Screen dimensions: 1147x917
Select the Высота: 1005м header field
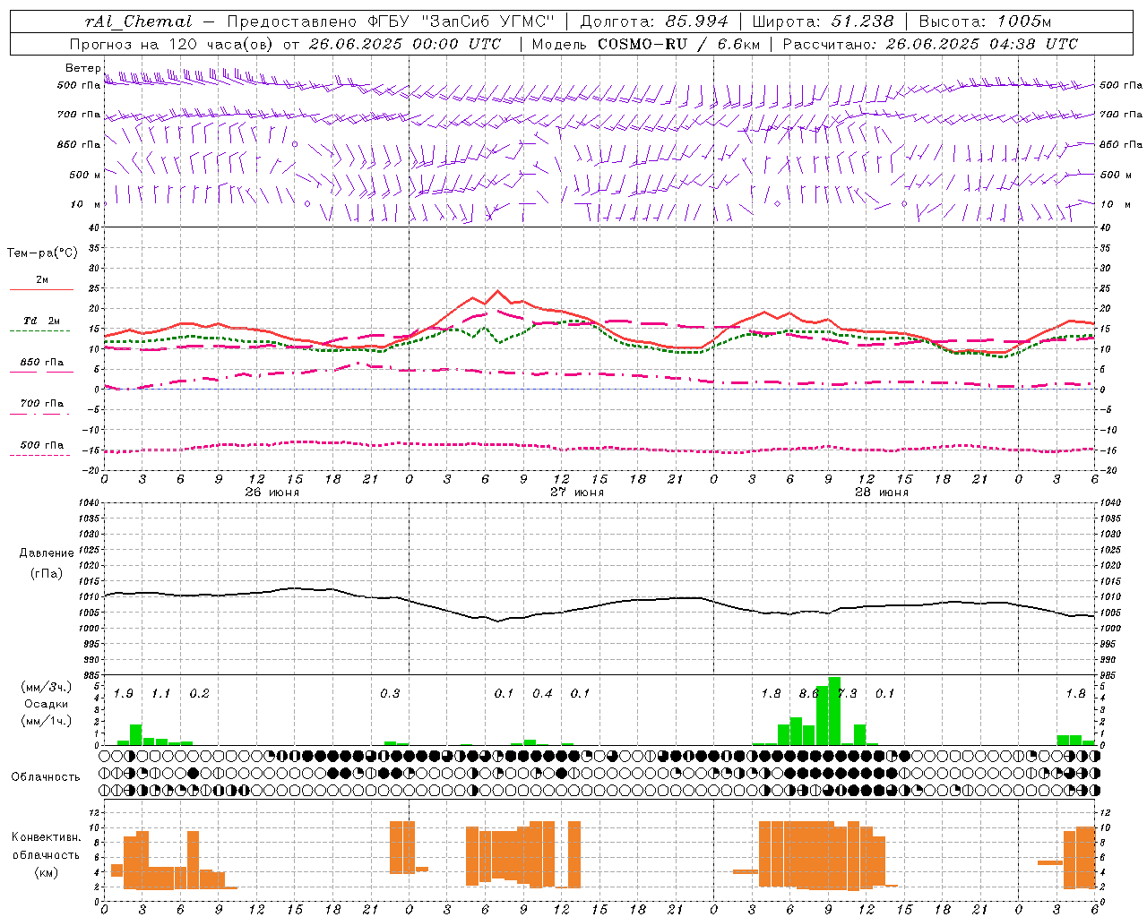pyautogui.click(x=985, y=21)
